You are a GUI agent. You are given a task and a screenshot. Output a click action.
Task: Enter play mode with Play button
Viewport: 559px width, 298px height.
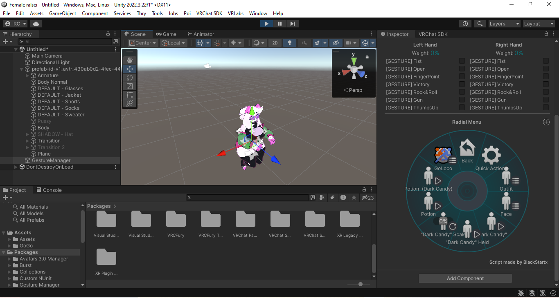pyautogui.click(x=267, y=24)
